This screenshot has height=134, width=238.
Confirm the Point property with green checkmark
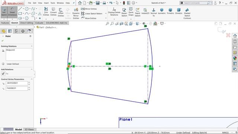coord(3,41)
